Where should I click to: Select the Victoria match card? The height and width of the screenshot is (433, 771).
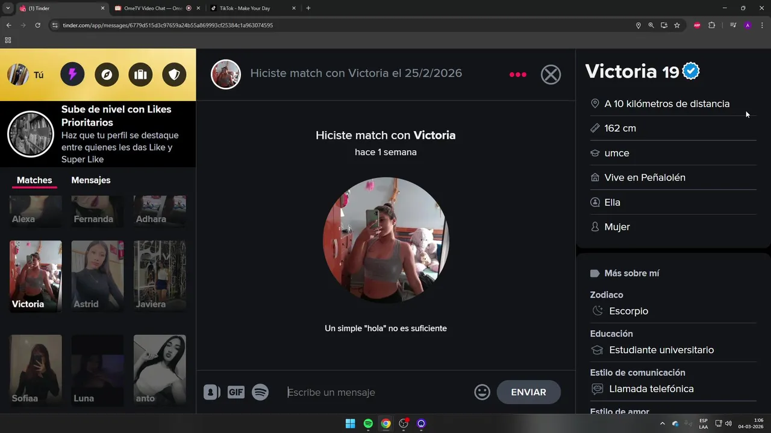tap(36, 276)
